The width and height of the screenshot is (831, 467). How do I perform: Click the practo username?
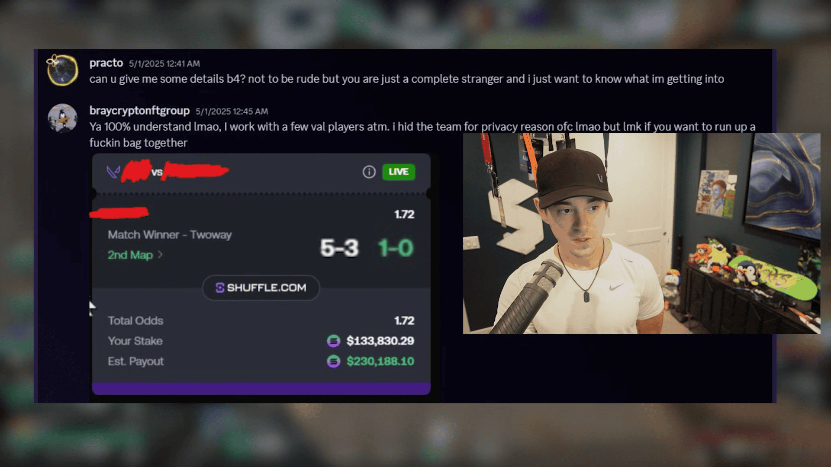(106, 63)
